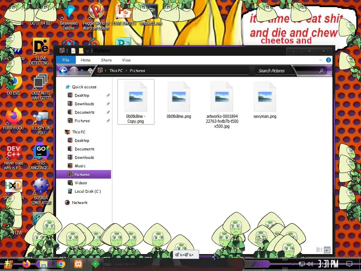
Task: Open Desktop under Quick access
Action: 82,95
